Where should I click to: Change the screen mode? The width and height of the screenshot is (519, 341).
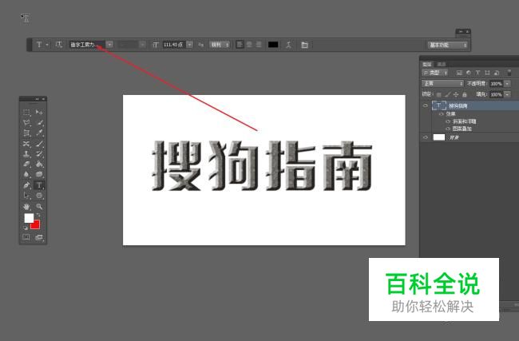point(39,237)
